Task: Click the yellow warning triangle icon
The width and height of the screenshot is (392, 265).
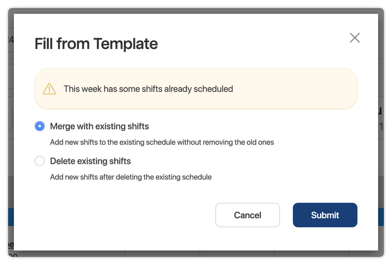Action: pyautogui.click(x=49, y=89)
